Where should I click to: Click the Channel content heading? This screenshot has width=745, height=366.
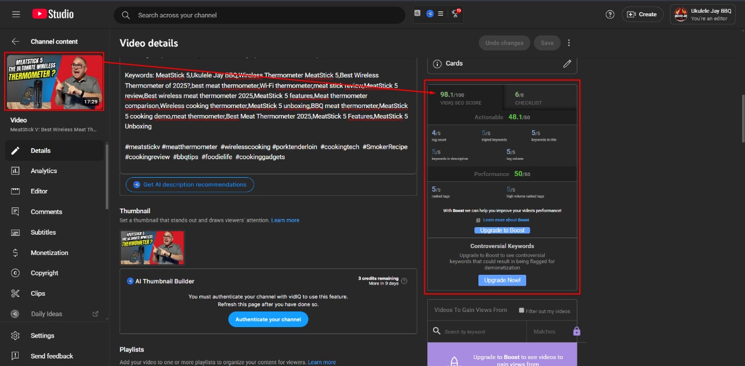[x=54, y=42]
